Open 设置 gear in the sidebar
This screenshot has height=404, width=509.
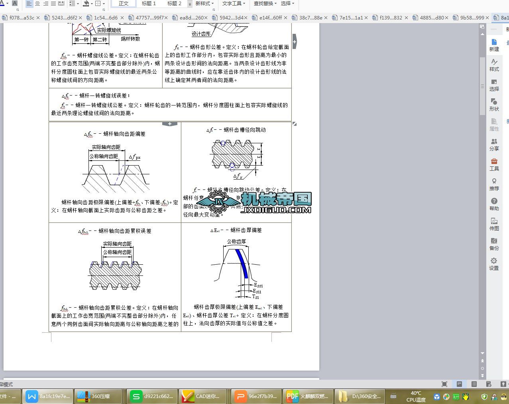[494, 264]
